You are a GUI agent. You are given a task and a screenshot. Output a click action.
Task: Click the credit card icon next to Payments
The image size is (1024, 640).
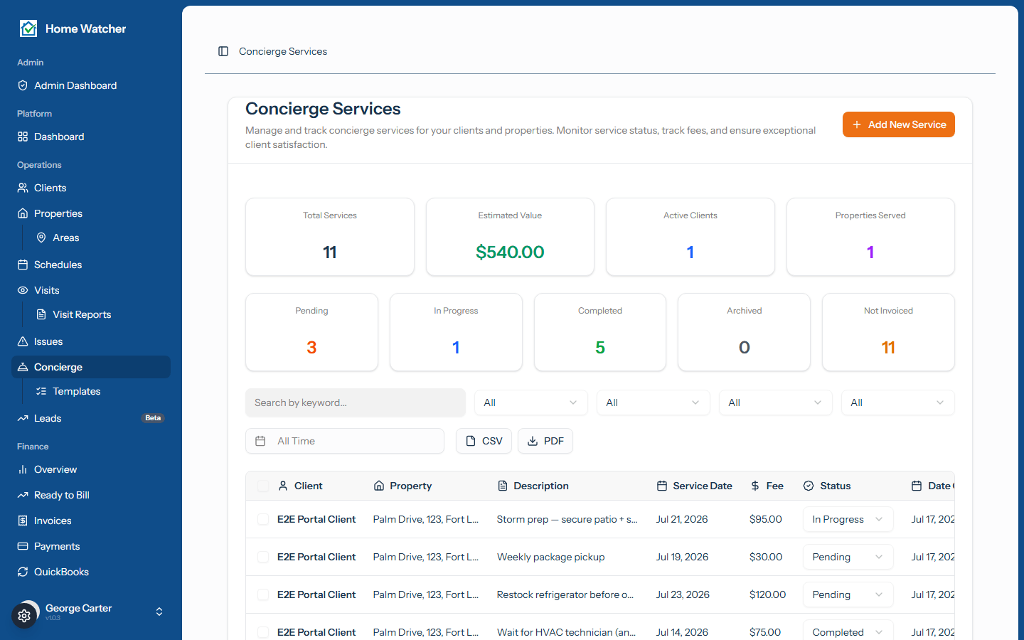23,546
